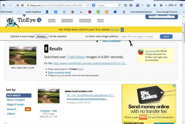Open the Solutions navigation item

click(85, 21)
